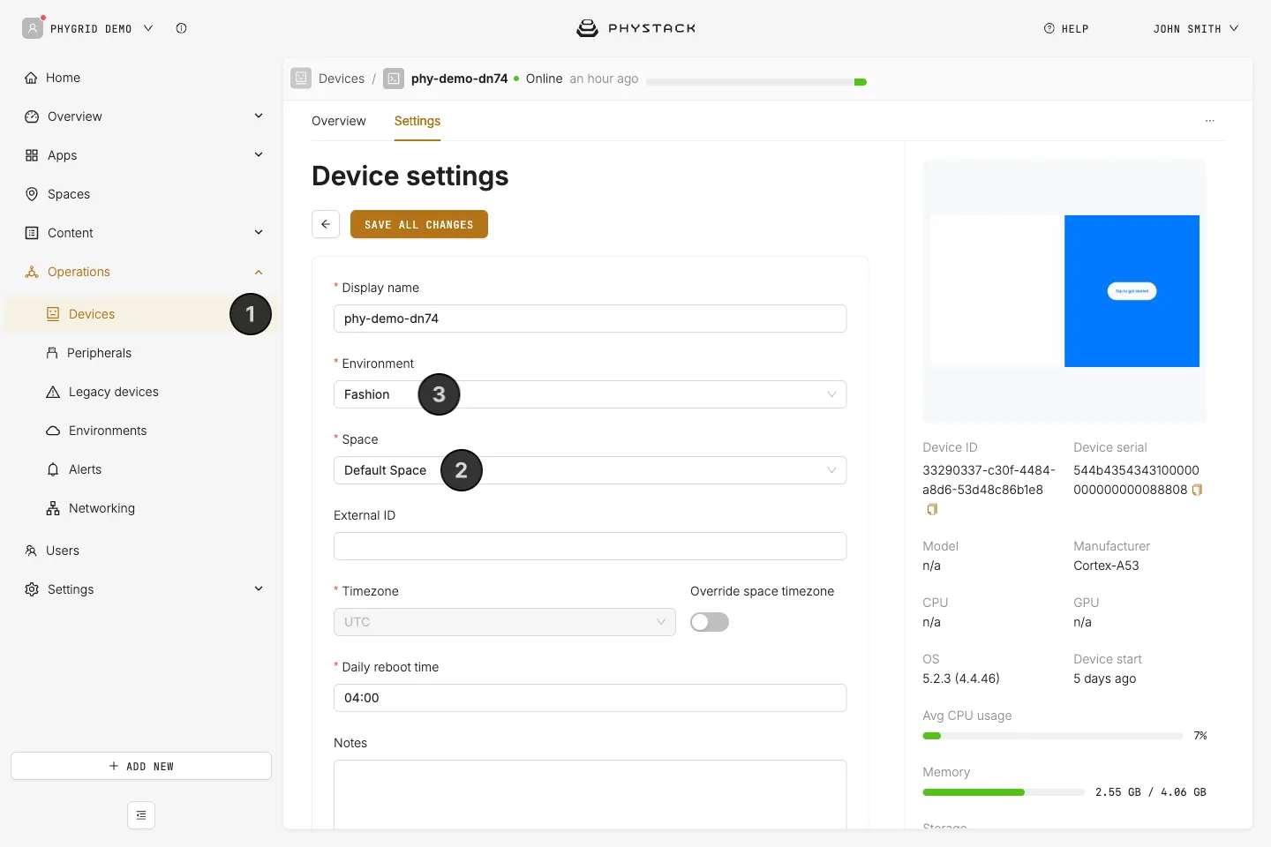
Task: Open the John Smith user menu
Action: (1196, 28)
